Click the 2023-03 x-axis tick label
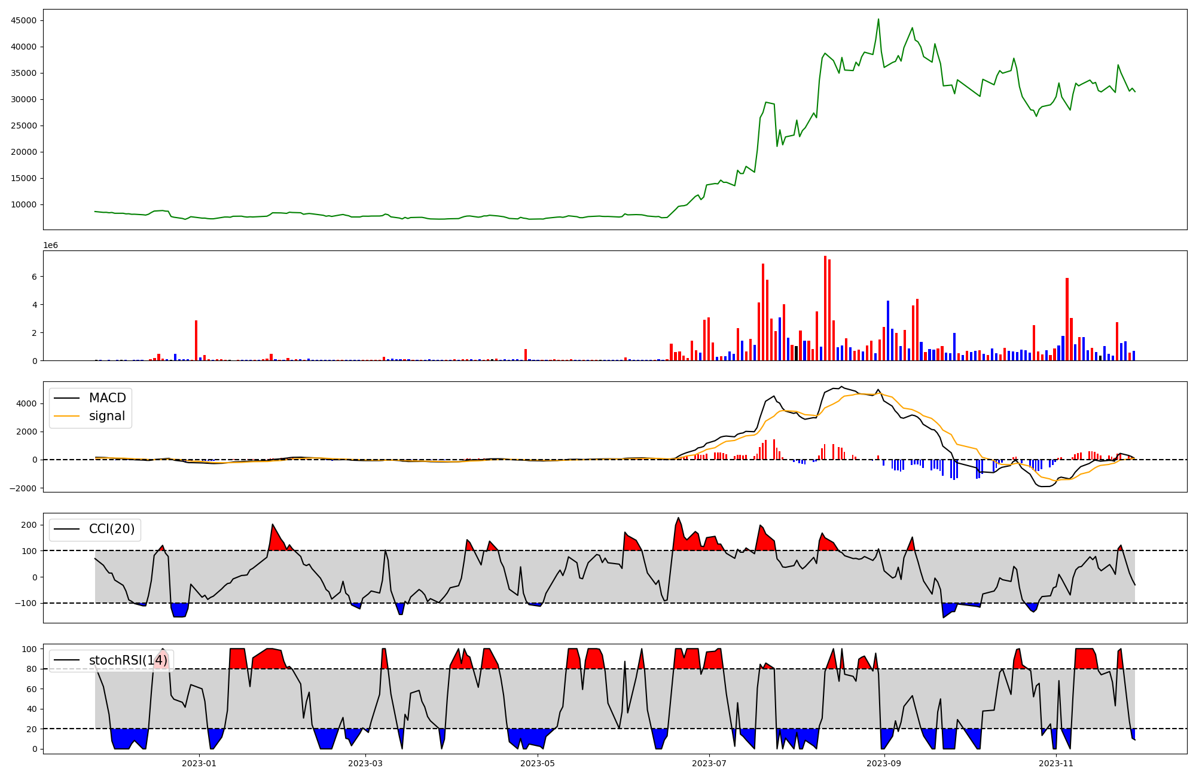This screenshot has height=777, width=1196. [365, 763]
